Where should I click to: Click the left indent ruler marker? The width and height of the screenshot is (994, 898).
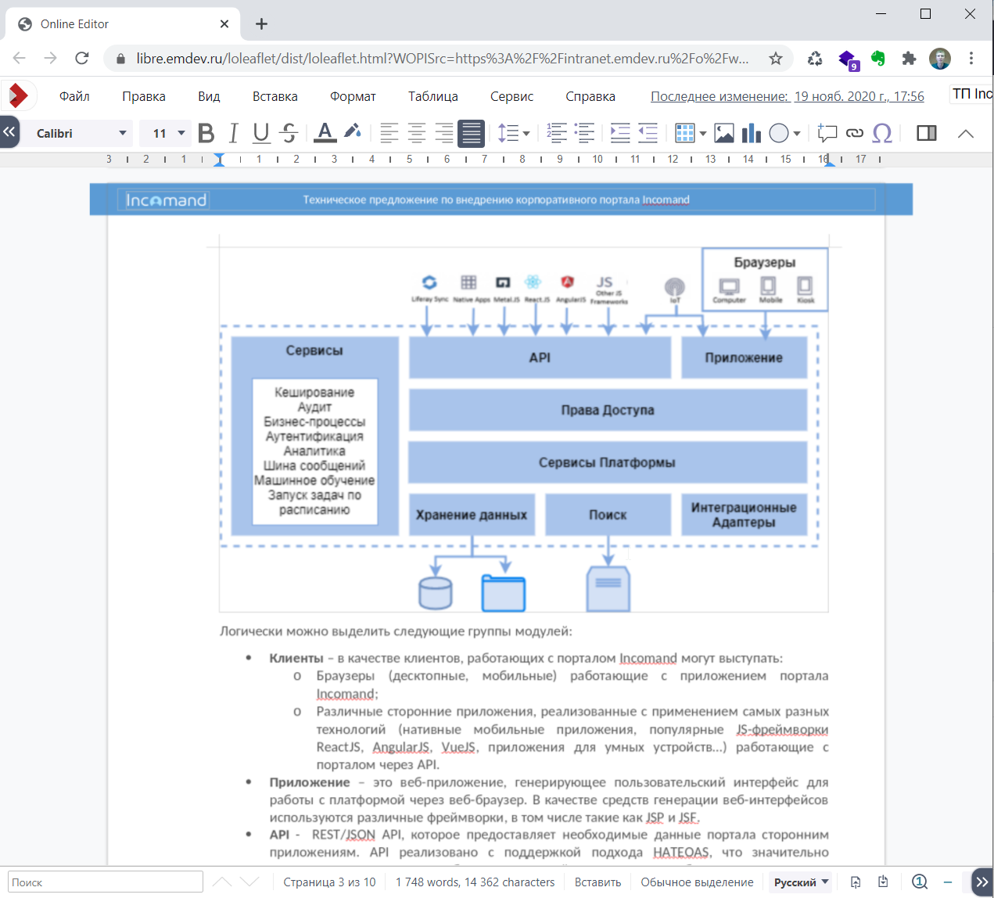click(219, 160)
